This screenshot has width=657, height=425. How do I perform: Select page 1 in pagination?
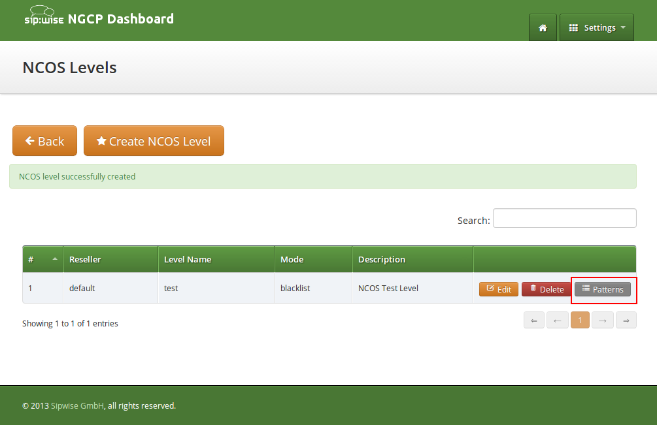[580, 321]
